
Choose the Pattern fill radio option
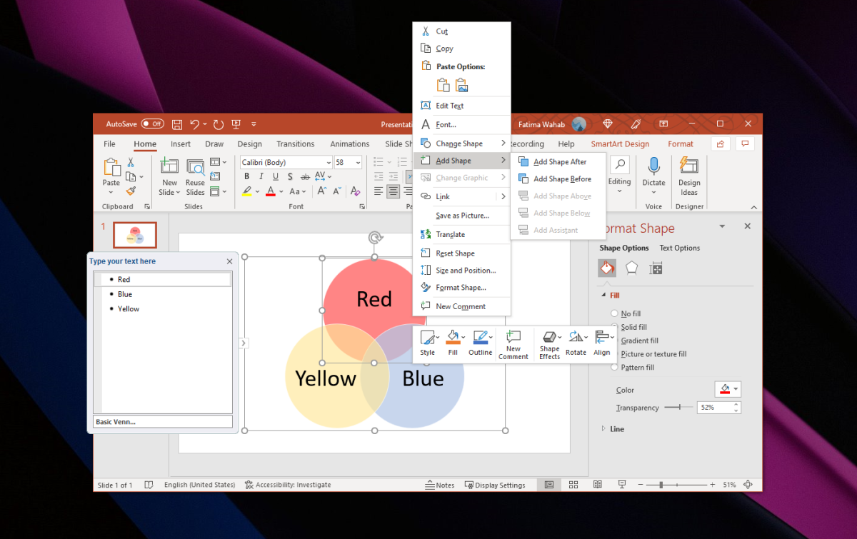tap(614, 367)
